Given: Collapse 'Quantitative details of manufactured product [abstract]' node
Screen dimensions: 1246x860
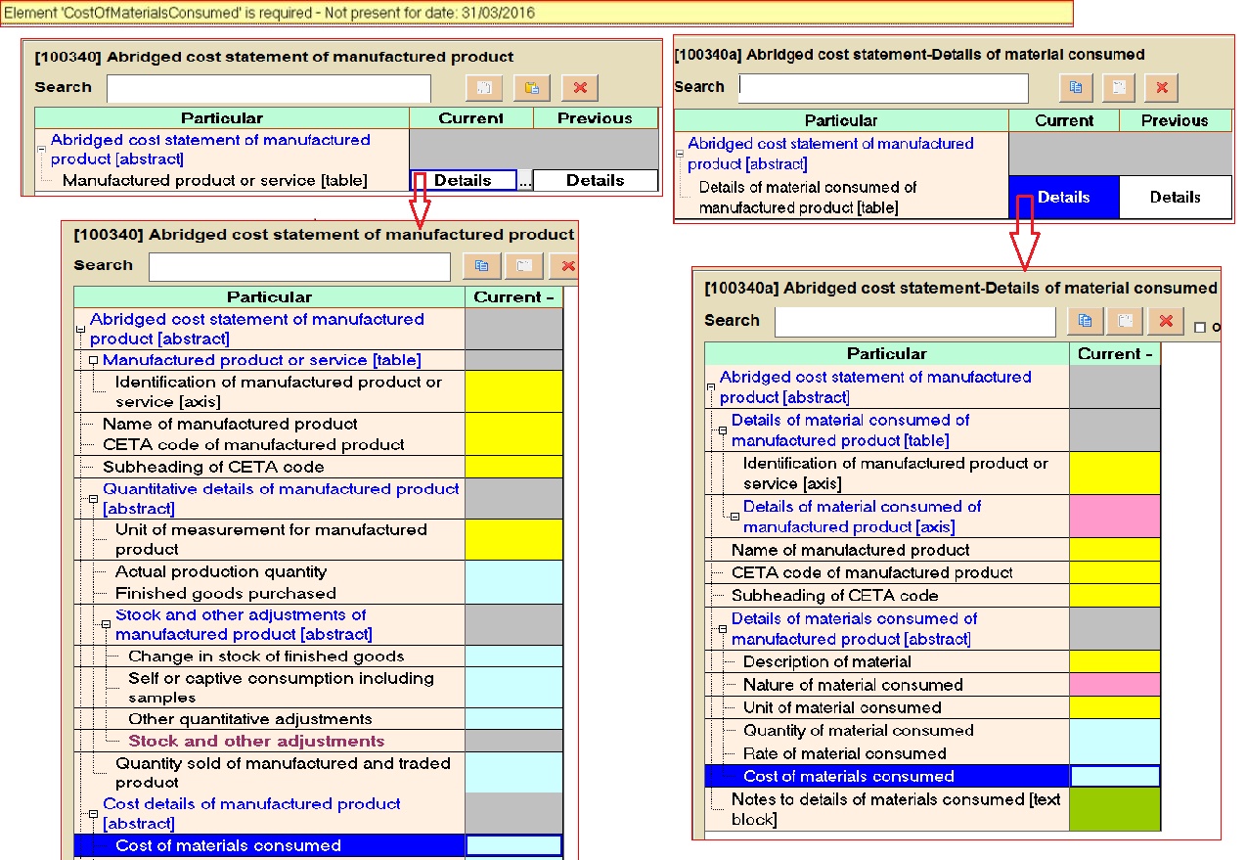Looking at the screenshot, I should coord(94,499).
